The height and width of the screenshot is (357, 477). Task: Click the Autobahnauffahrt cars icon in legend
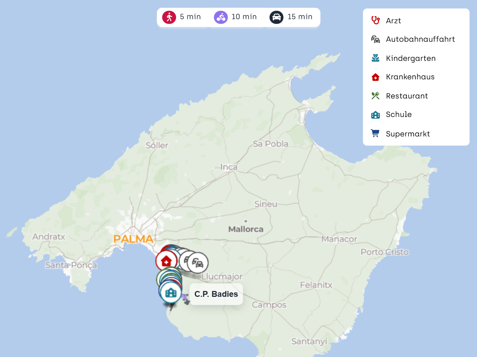376,39
